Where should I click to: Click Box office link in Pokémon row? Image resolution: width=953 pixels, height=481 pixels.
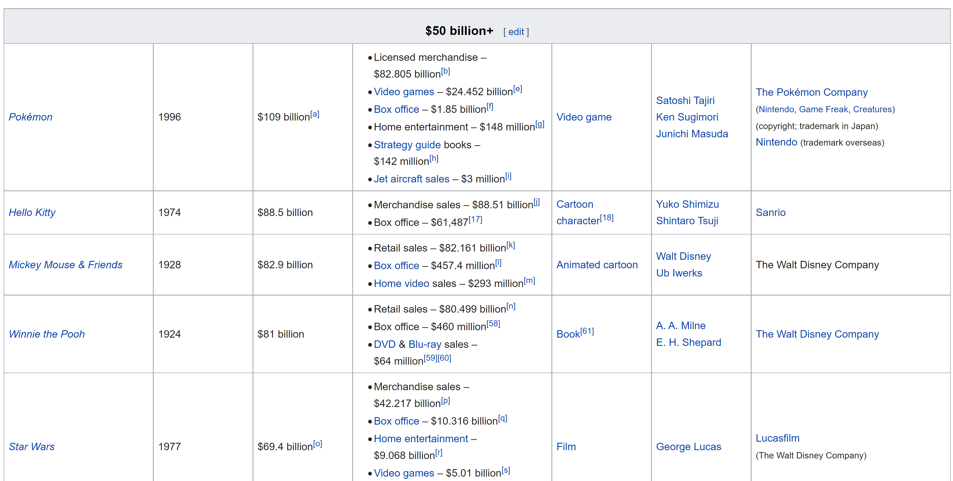click(396, 110)
